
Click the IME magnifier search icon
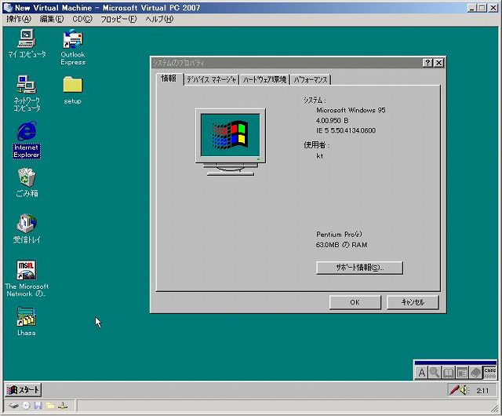tap(435, 373)
